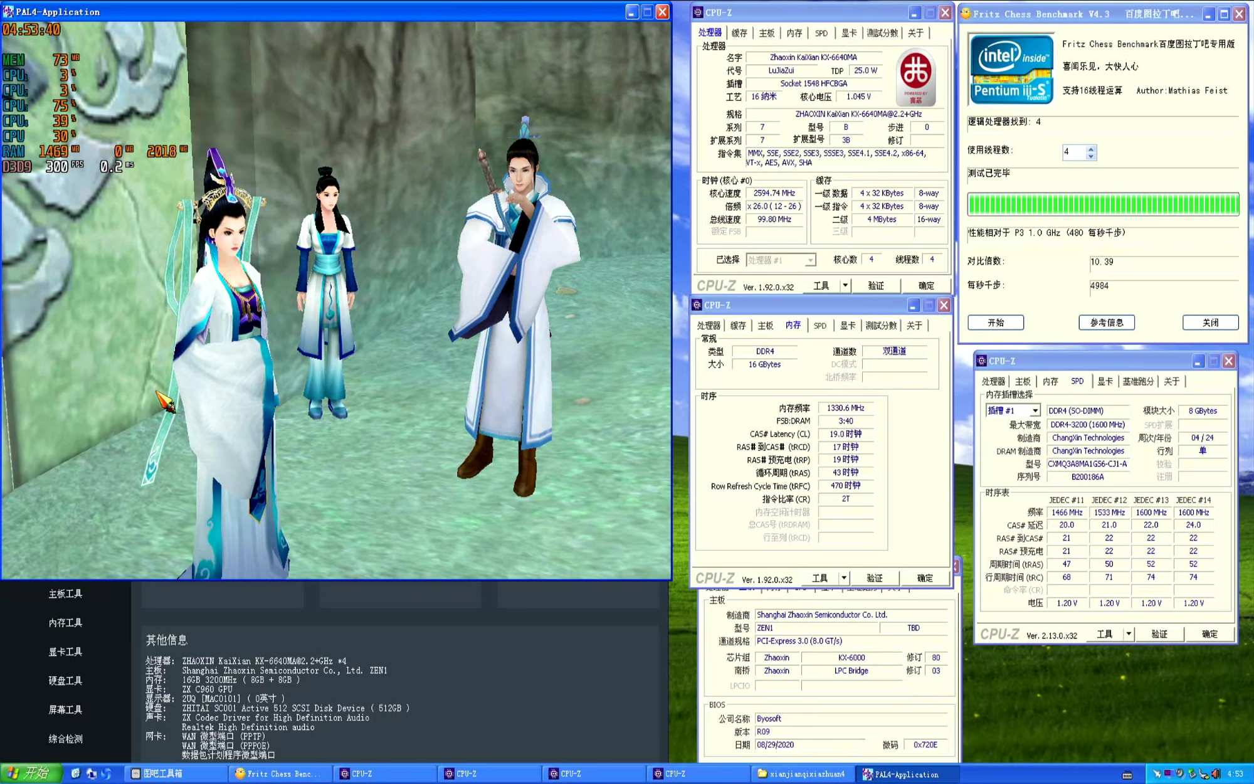Open 主板工具 in the toolbox sidebar

click(x=66, y=594)
